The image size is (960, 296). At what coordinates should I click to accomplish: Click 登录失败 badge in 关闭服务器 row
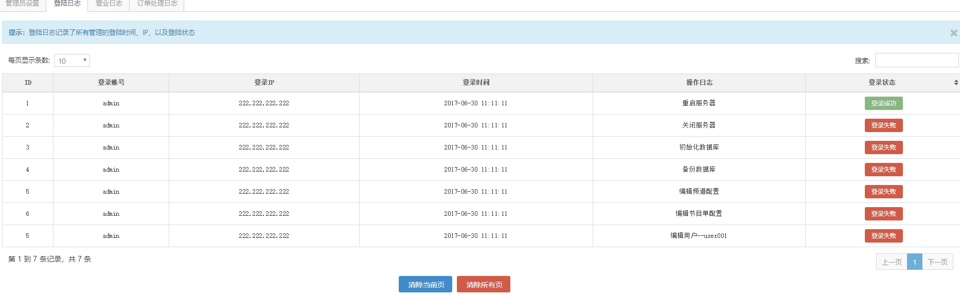click(883, 125)
